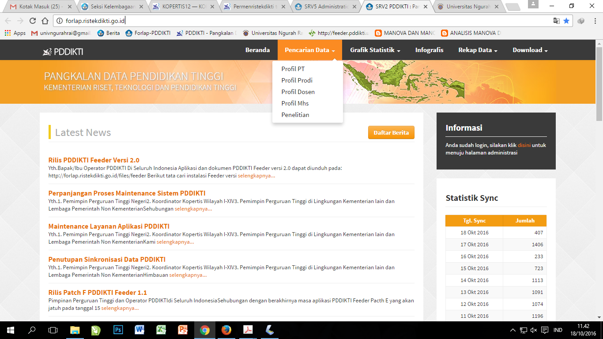Open File Explorer from taskbar
This screenshot has height=339, width=603.
75,330
